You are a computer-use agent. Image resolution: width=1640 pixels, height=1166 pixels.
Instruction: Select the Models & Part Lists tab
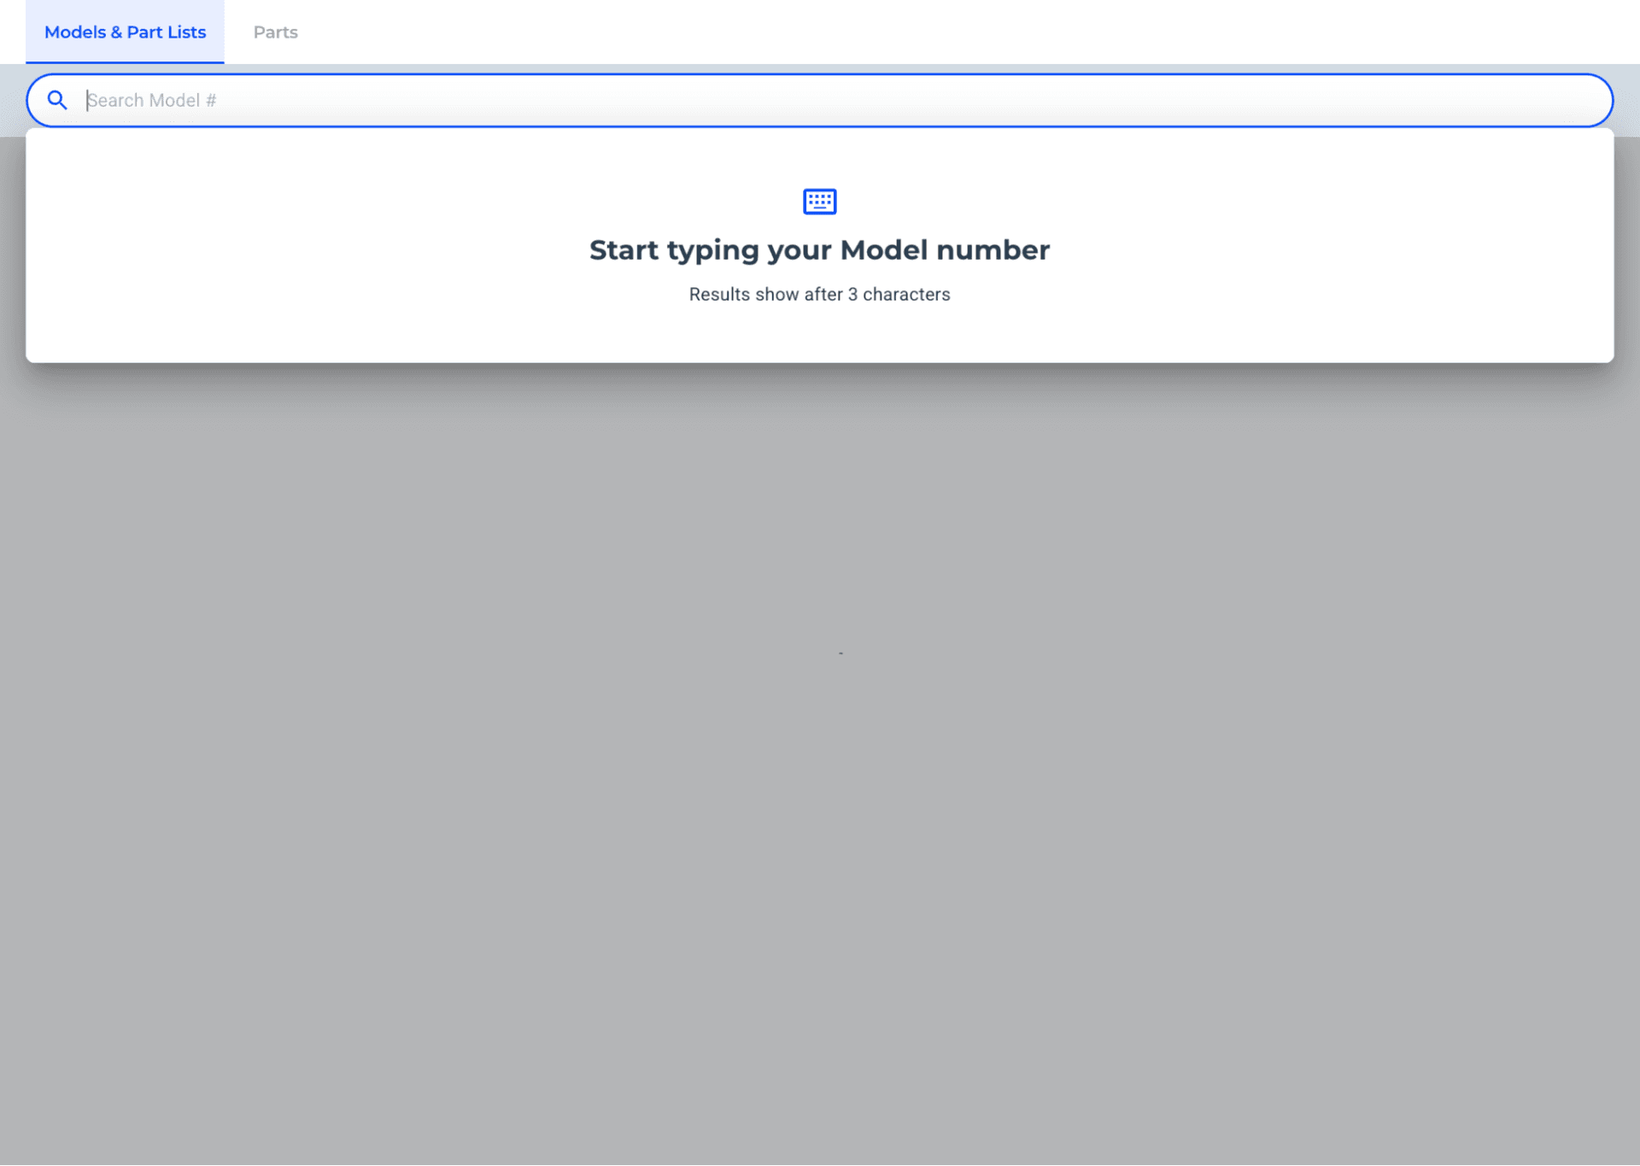tap(125, 32)
